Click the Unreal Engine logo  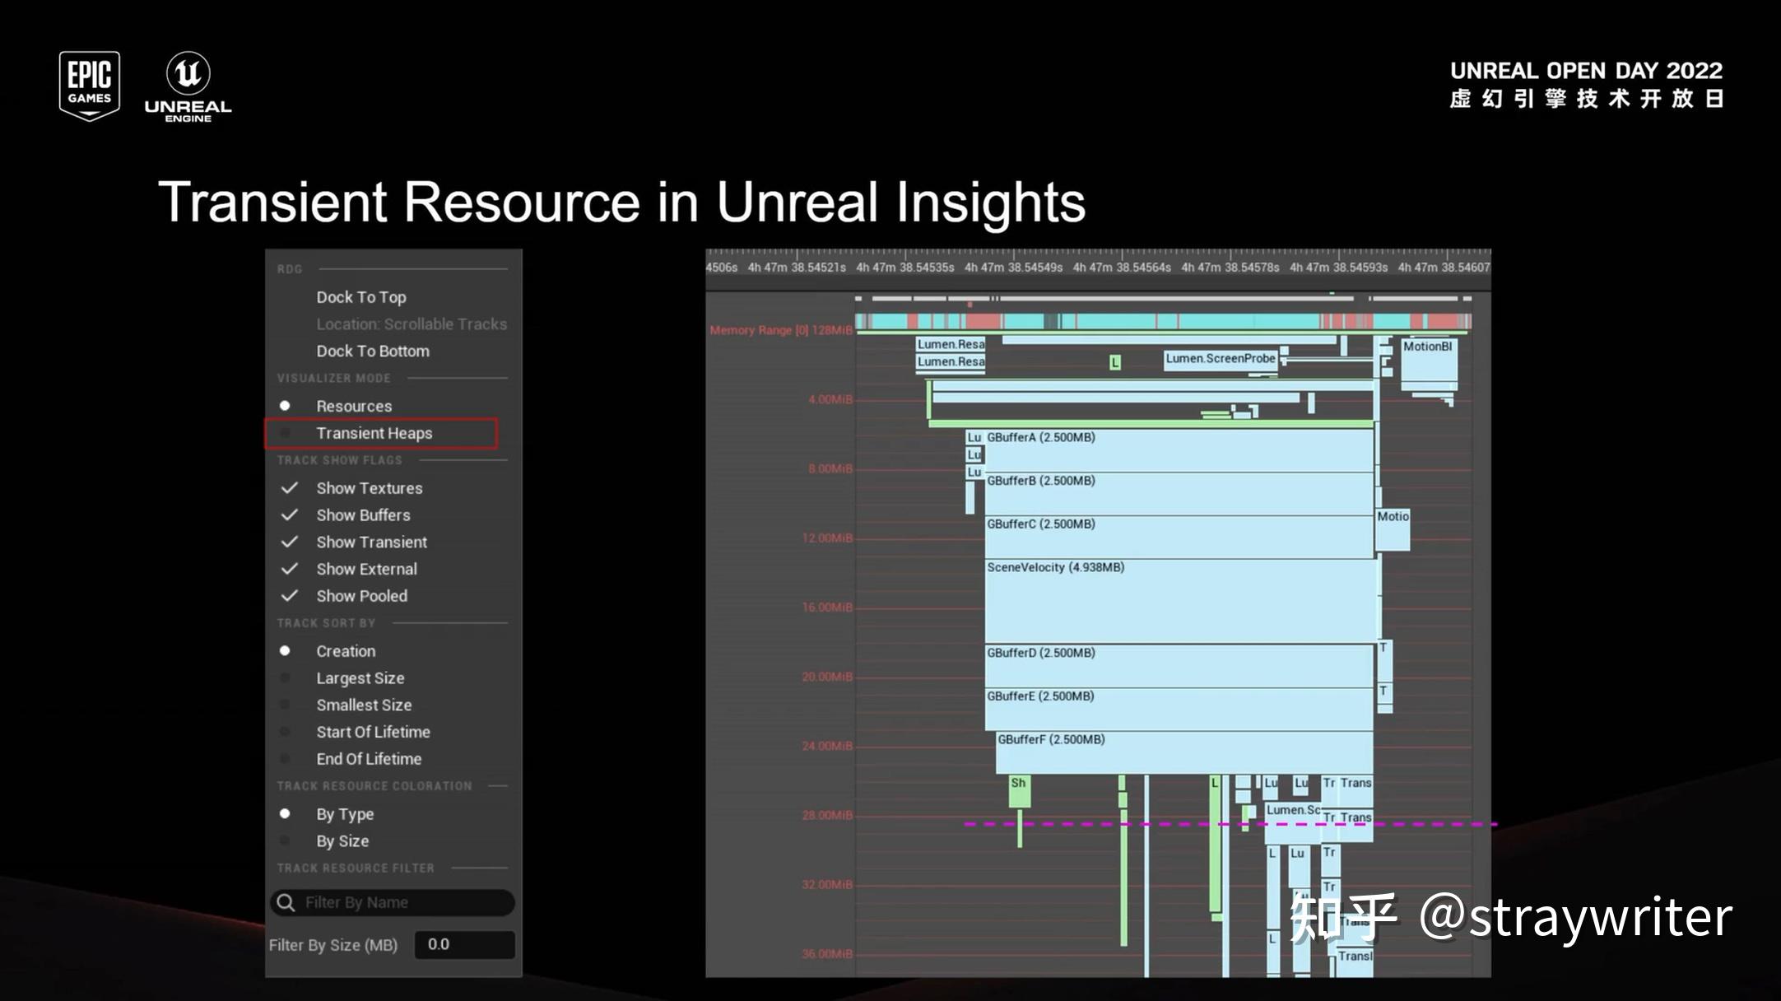(x=188, y=85)
